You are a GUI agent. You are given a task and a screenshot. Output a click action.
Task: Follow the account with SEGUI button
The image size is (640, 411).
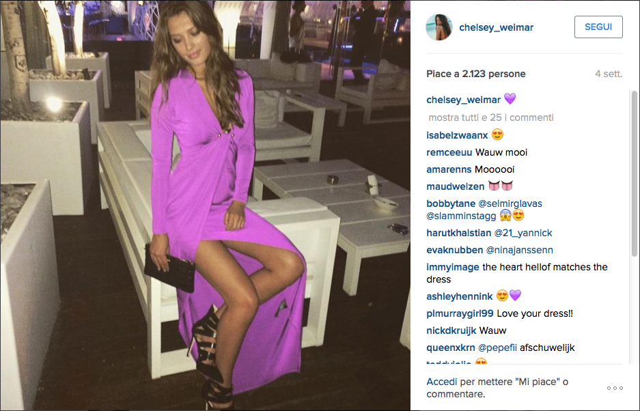tap(598, 27)
